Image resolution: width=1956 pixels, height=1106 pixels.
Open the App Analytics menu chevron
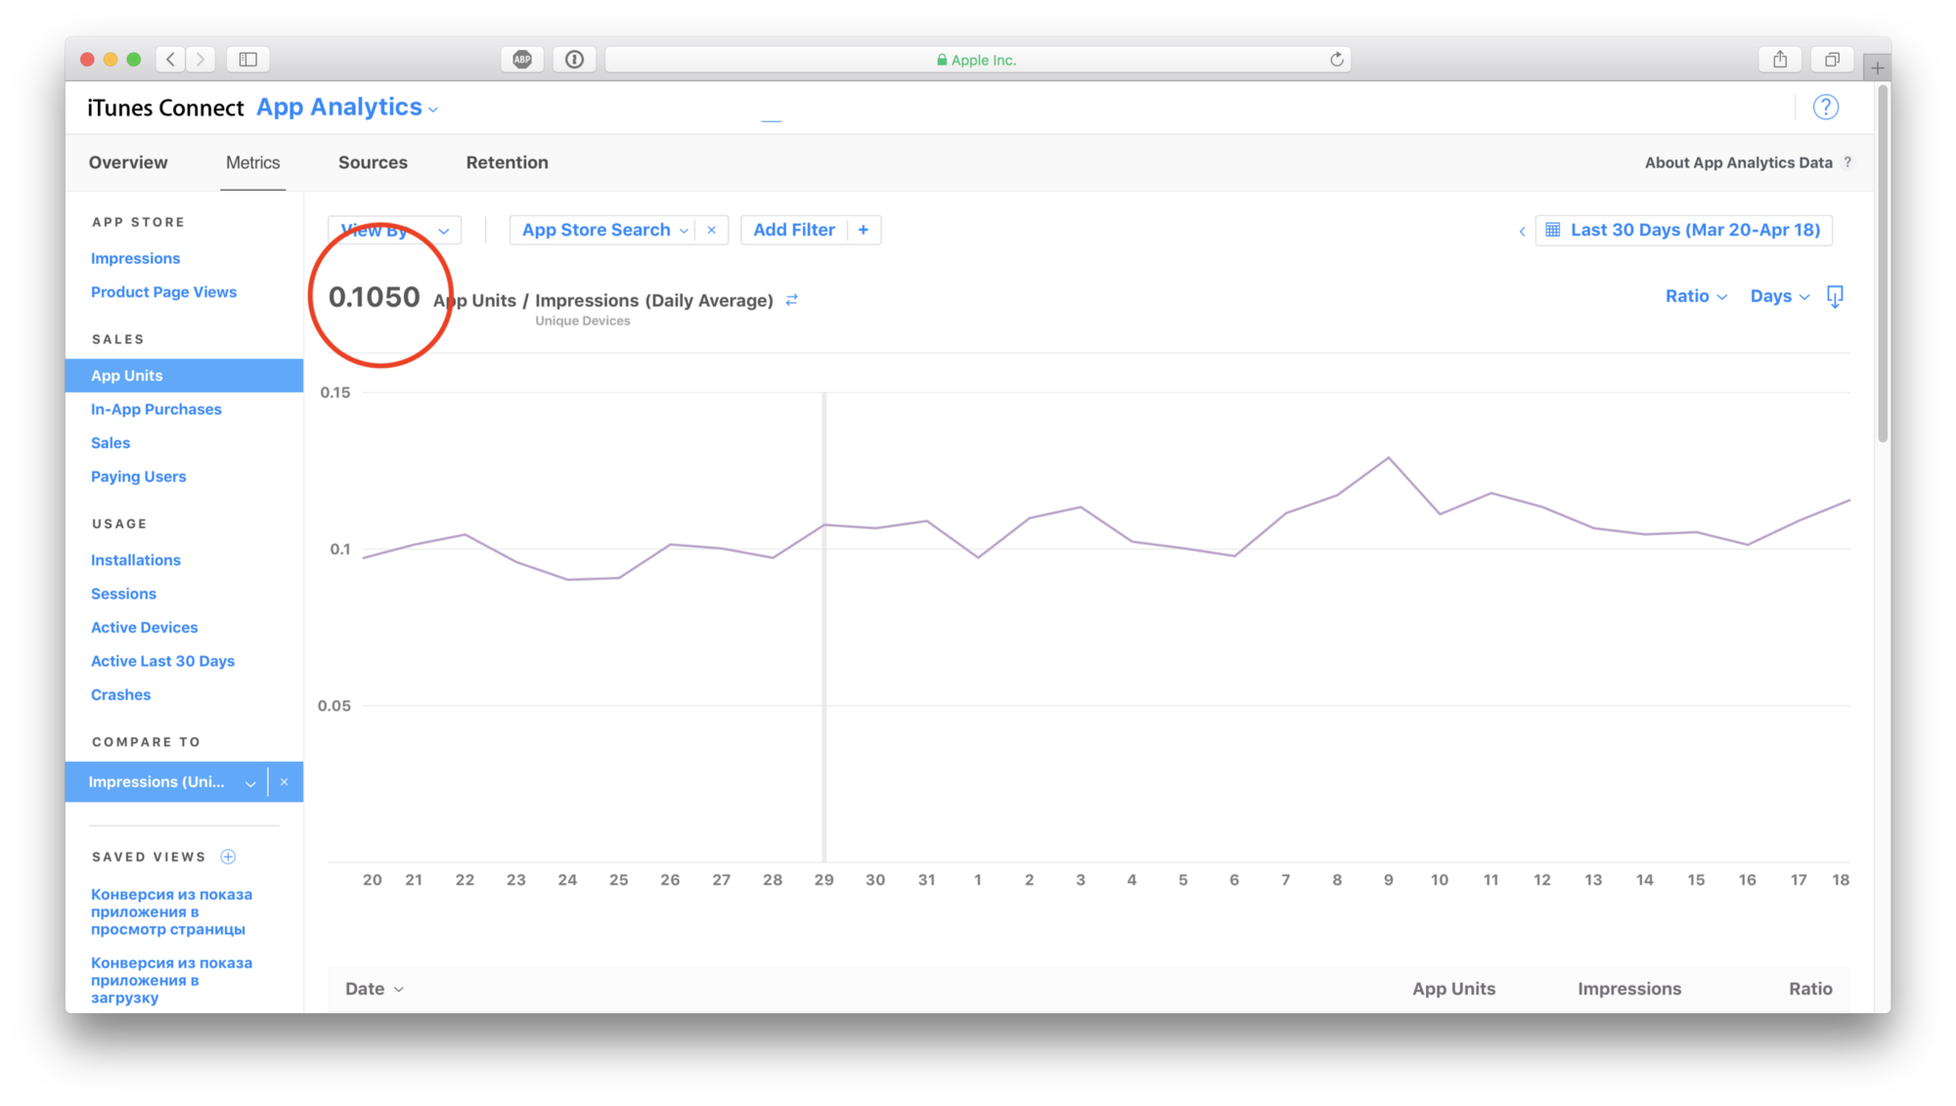click(433, 110)
